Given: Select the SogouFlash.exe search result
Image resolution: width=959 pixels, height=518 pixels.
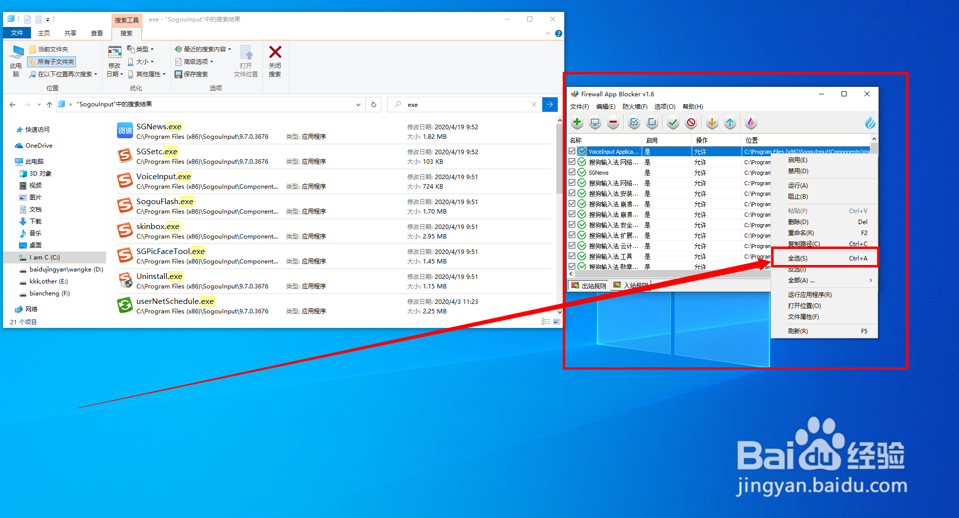Looking at the screenshot, I should point(334,206).
